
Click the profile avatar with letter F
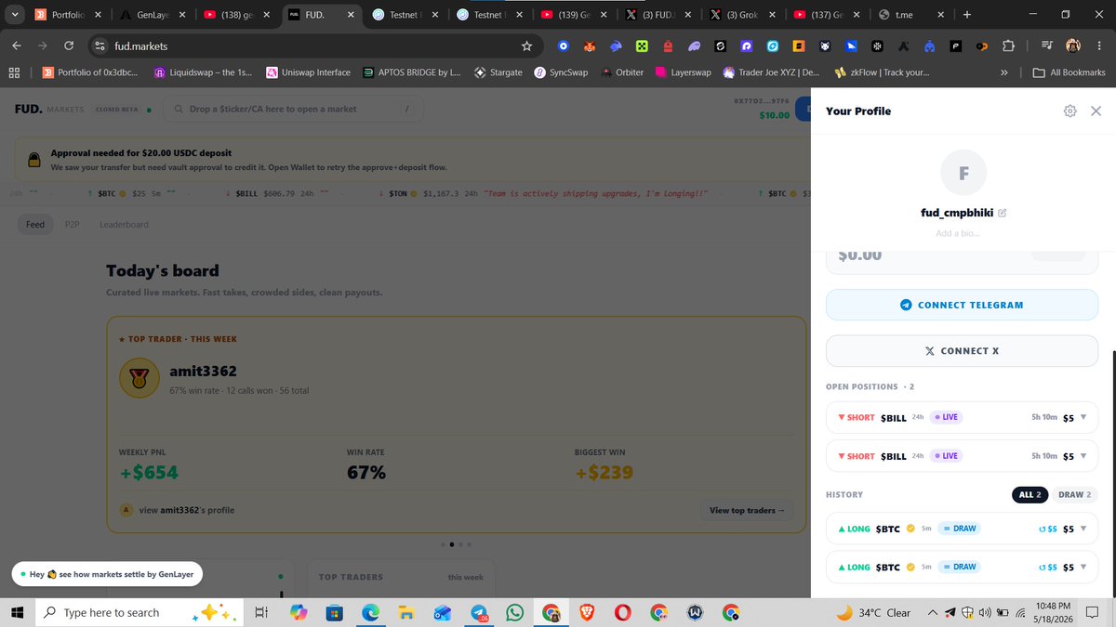(x=963, y=173)
